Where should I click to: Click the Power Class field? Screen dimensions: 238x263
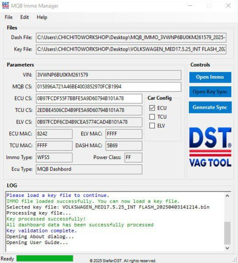133,157
